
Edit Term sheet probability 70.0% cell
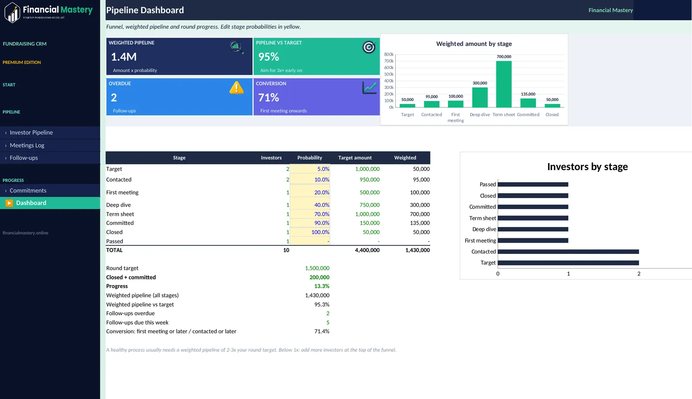pos(310,214)
